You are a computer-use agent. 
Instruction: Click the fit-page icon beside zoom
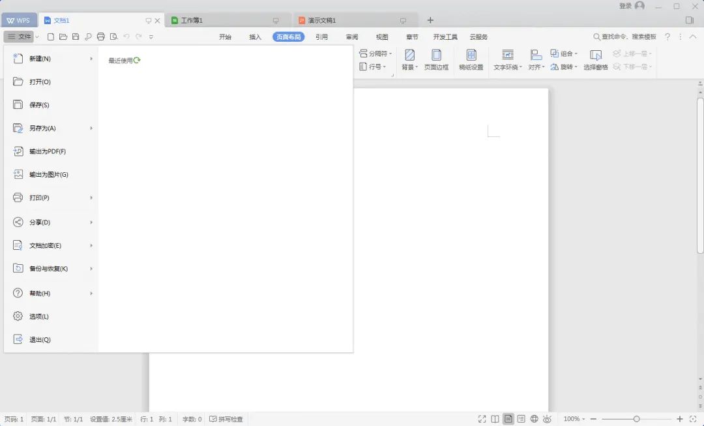click(693, 419)
